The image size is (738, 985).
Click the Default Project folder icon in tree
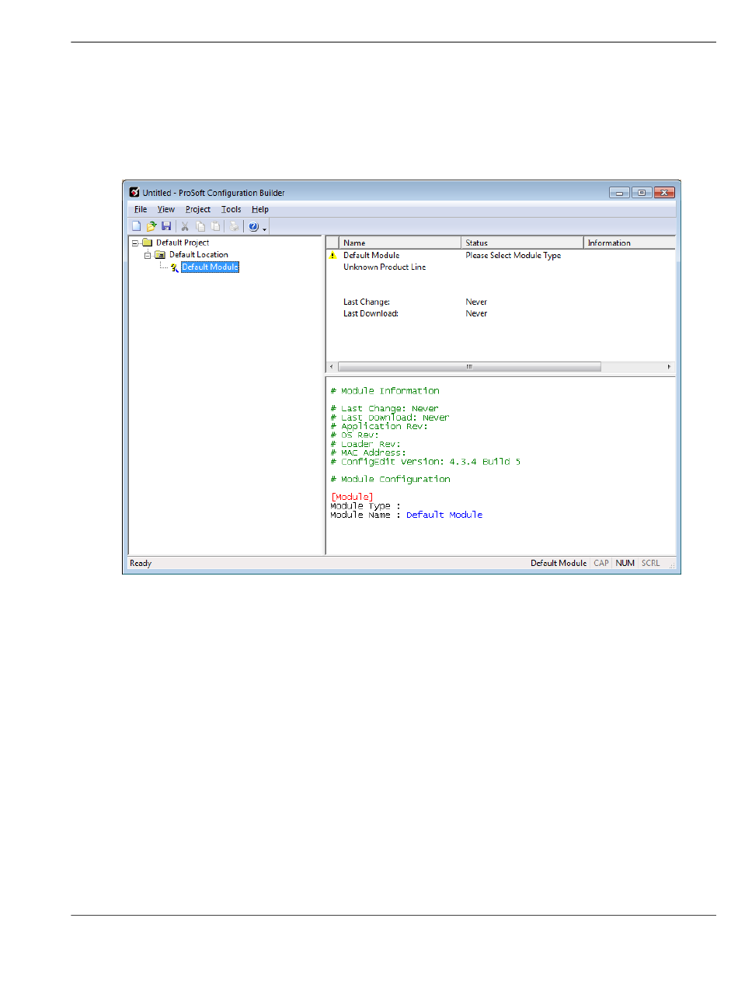[147, 243]
